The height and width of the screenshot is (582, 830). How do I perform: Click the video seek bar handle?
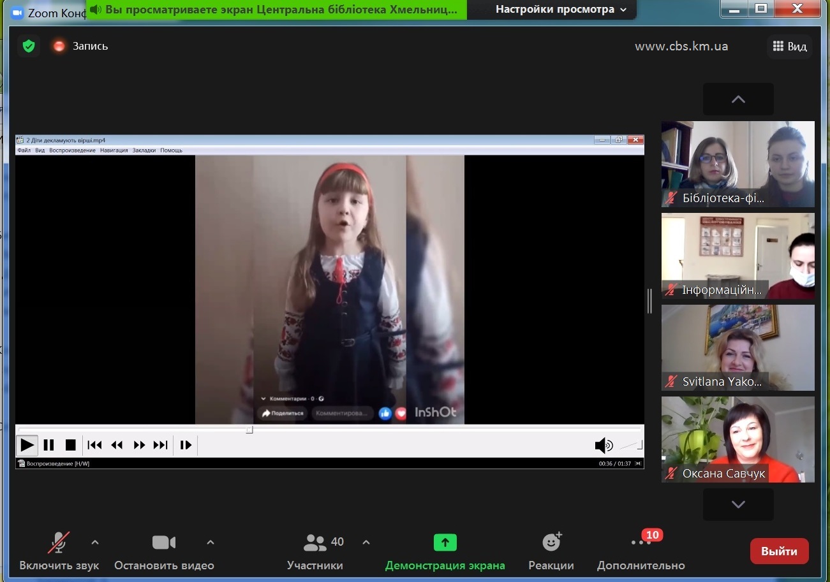[x=249, y=430]
